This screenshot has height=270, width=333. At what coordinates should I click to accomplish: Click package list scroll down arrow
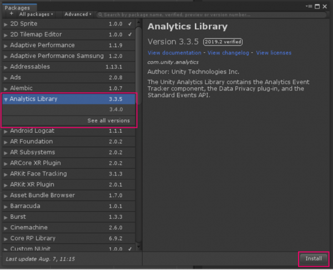[x=138, y=247]
